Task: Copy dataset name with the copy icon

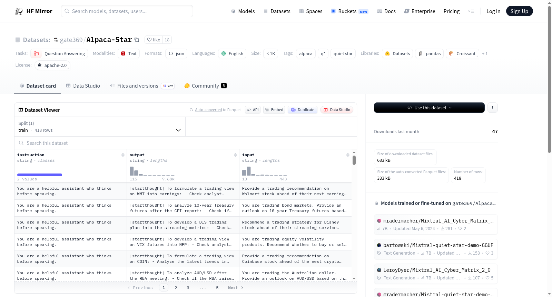Action: click(137, 40)
